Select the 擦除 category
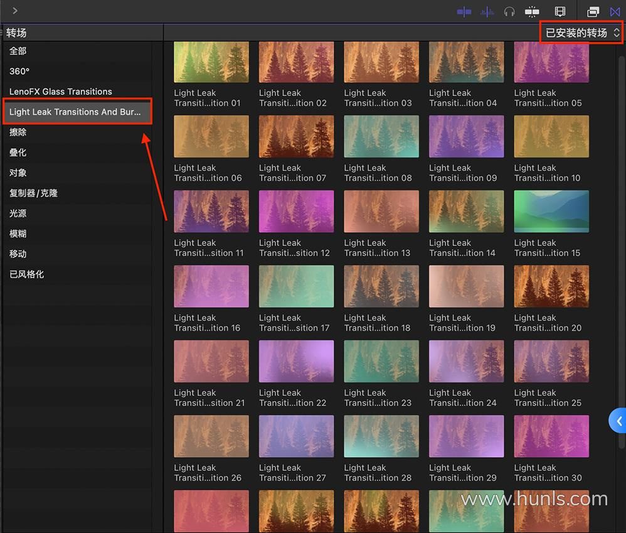The image size is (626, 533). (x=18, y=132)
